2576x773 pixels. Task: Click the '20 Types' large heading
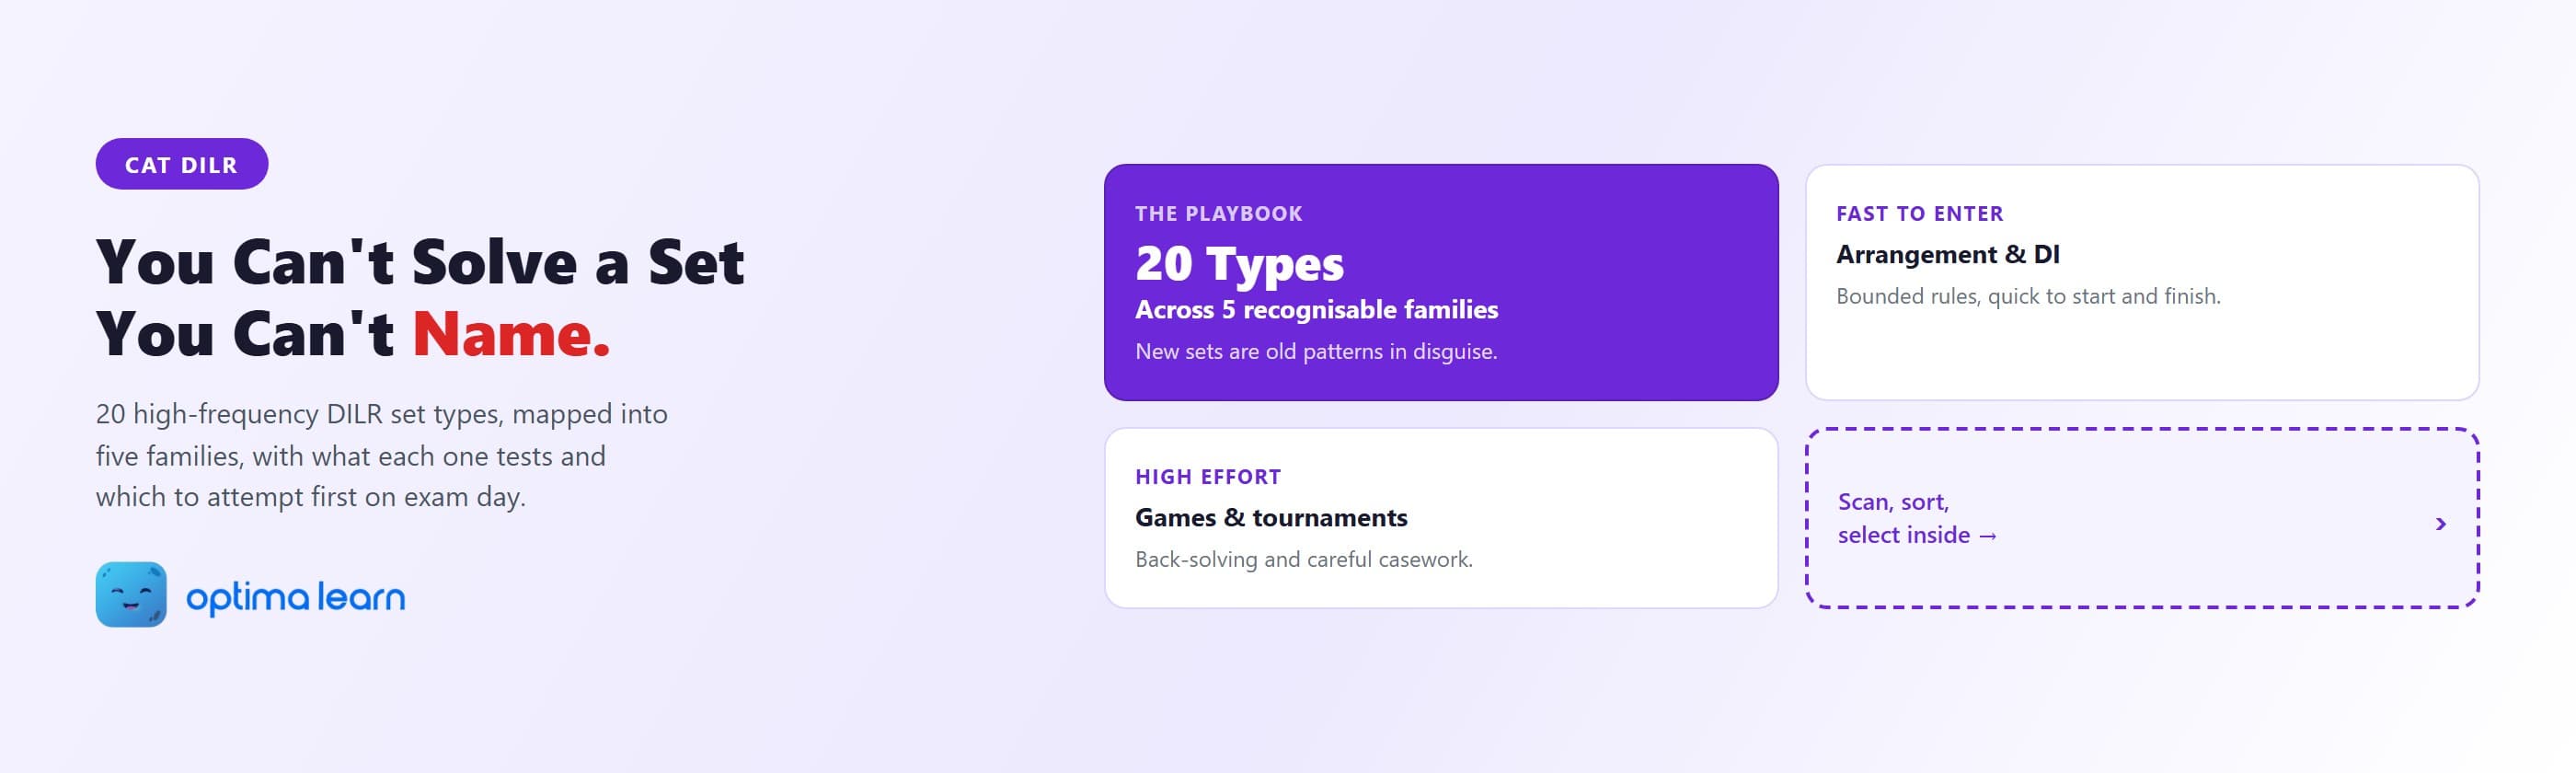[1239, 263]
